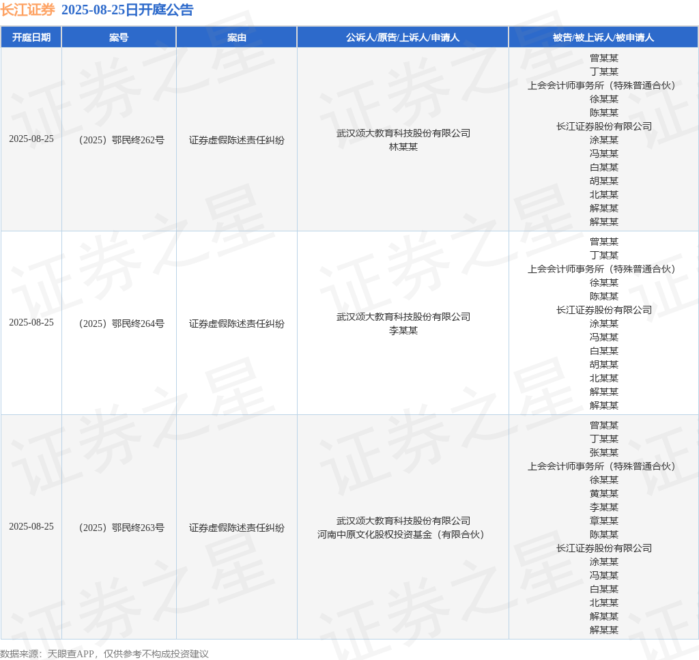The image size is (699, 660).
Task: Click defendant 李某某 in the 263号 row
Action: click(604, 507)
